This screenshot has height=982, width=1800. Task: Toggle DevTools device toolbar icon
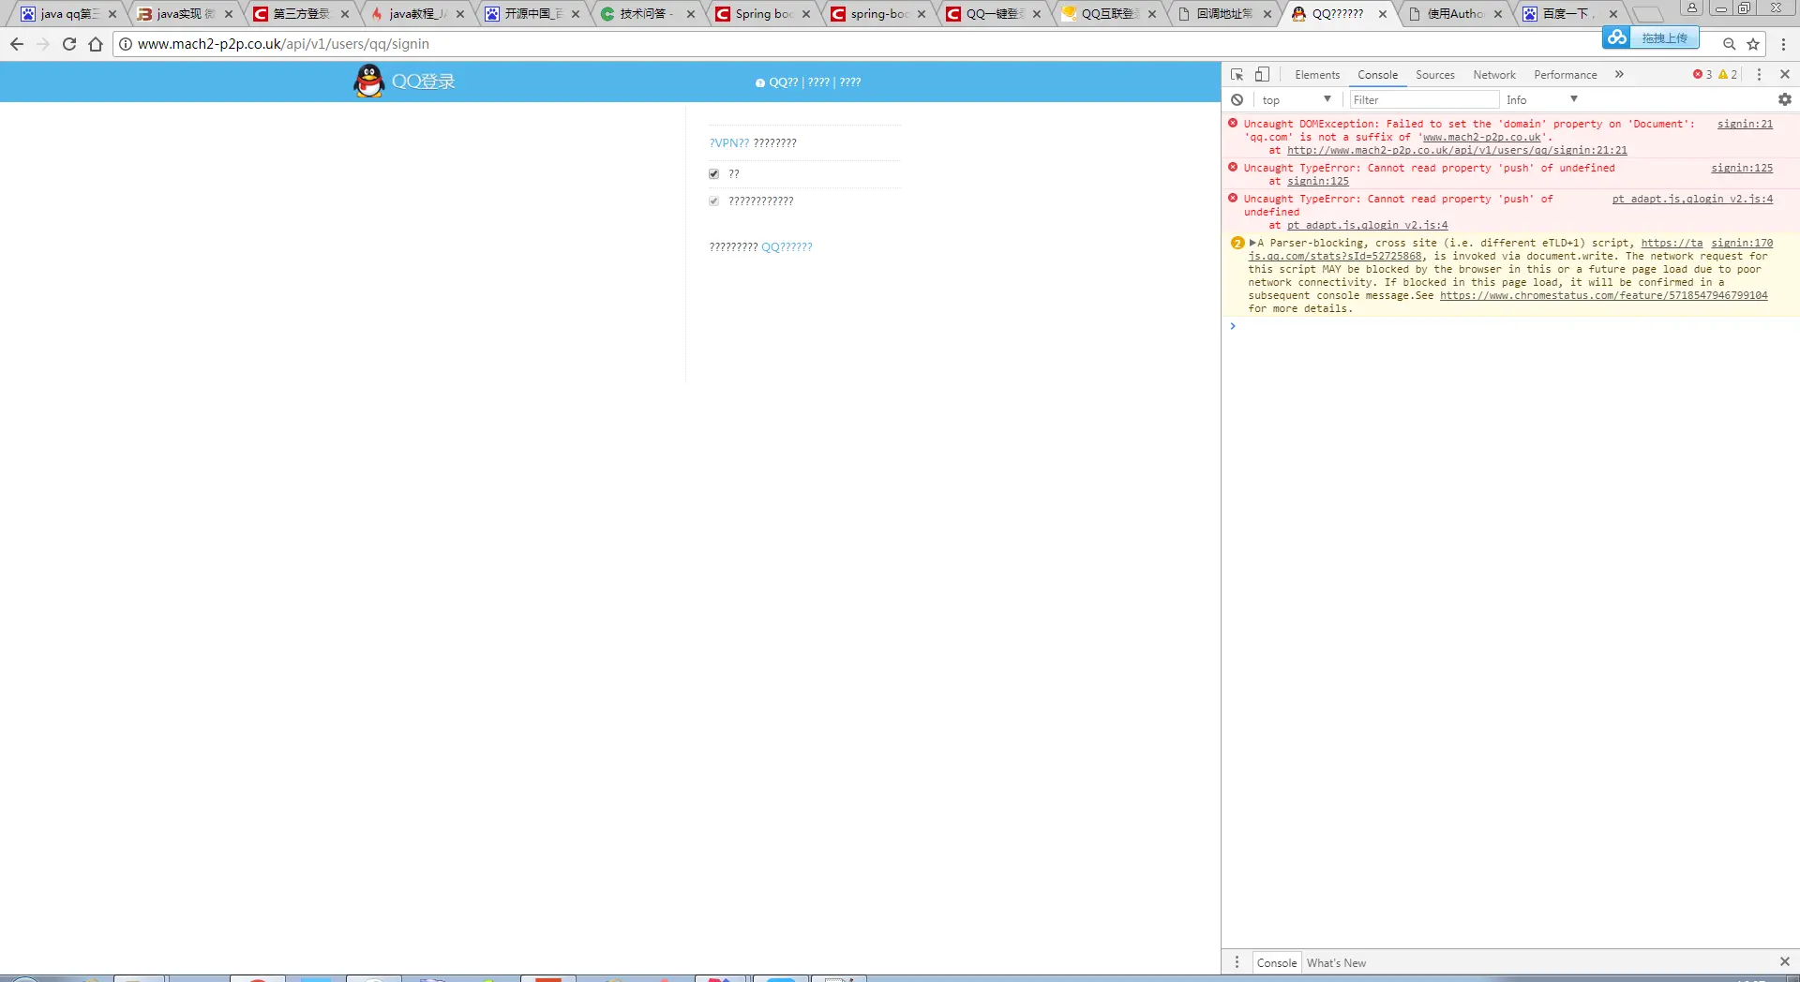click(1262, 74)
